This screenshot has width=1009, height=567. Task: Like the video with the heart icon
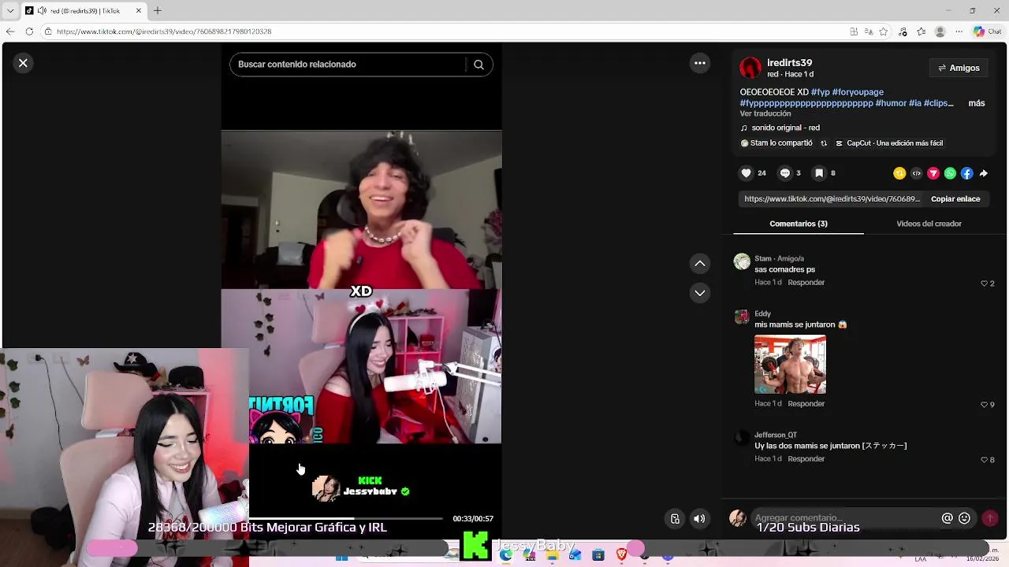(746, 173)
